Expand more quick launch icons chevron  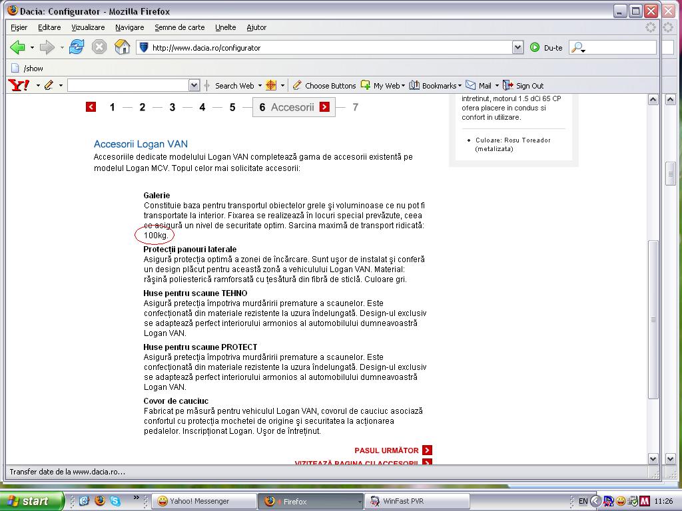click(x=136, y=498)
